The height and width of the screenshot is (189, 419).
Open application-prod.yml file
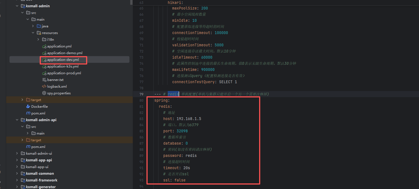(x=64, y=73)
